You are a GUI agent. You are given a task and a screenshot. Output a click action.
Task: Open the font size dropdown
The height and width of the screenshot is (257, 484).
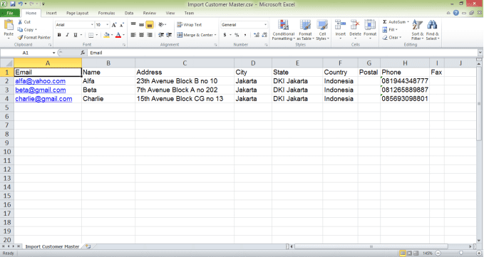pyautogui.click(x=107, y=25)
